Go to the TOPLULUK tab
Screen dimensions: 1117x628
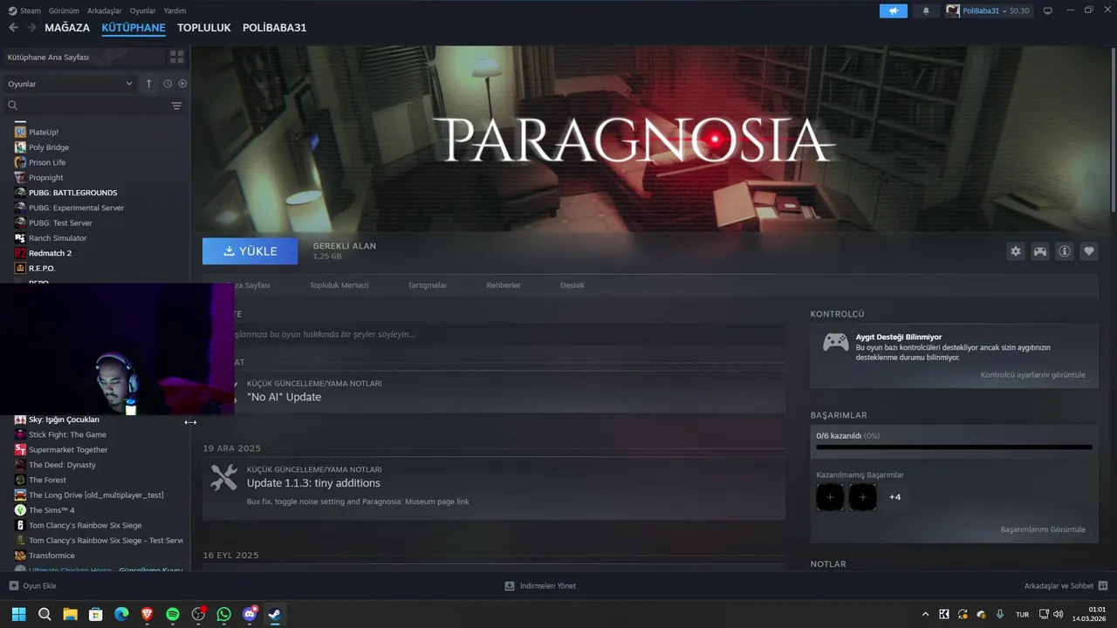point(204,28)
